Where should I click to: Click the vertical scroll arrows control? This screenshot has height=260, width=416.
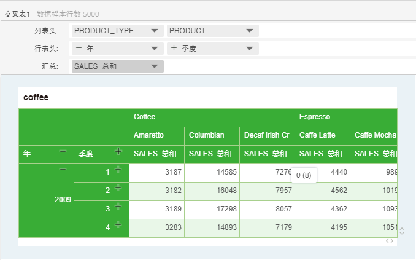(x=402, y=231)
